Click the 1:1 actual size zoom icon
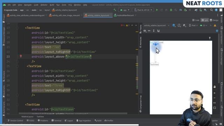224x126 pixels. (x=215, y=103)
